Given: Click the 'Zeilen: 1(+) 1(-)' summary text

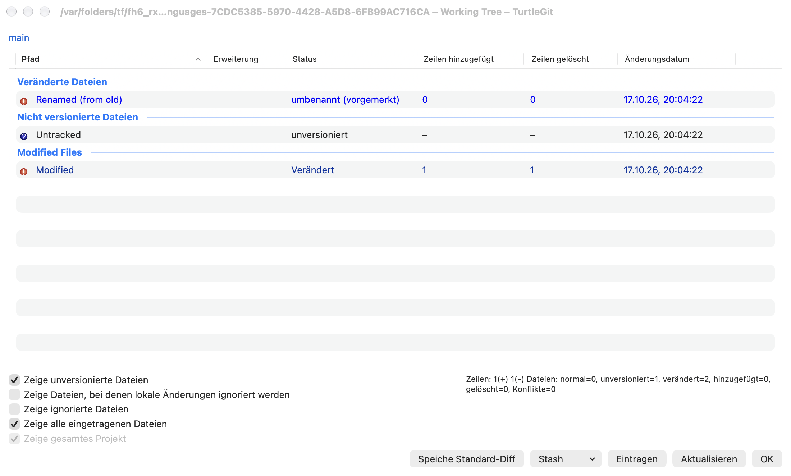Looking at the screenshot, I should click(x=618, y=384).
